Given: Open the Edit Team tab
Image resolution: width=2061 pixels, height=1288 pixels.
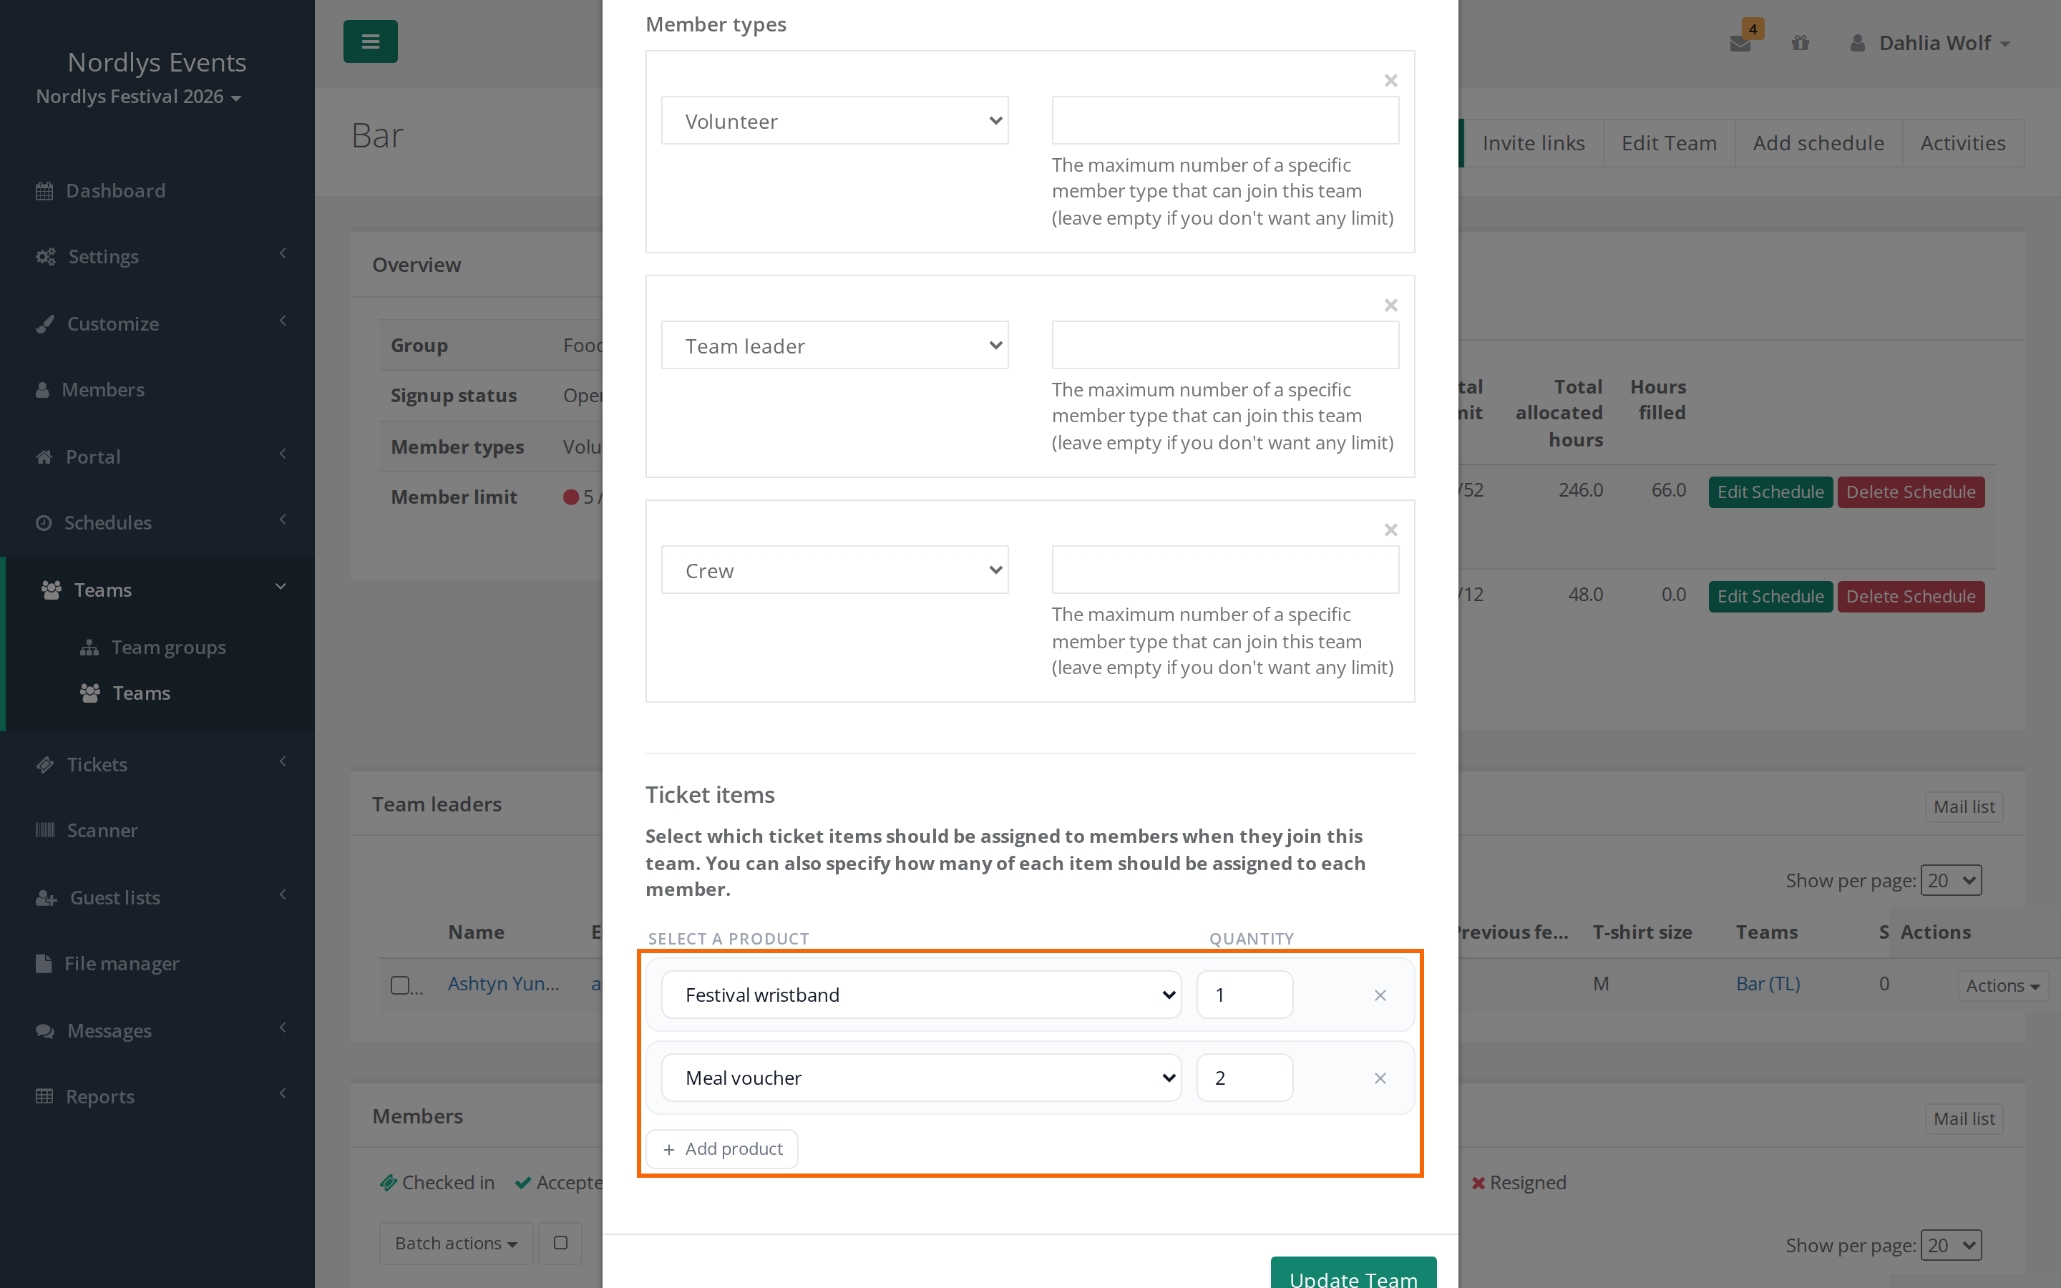Looking at the screenshot, I should pyautogui.click(x=1670, y=143).
